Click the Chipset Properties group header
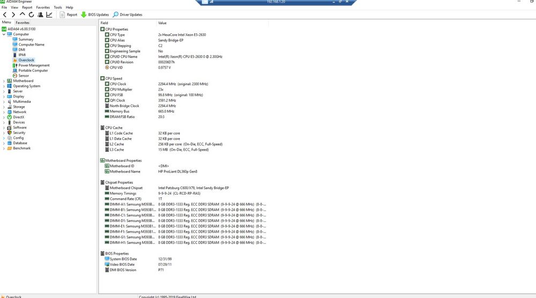The image size is (536, 298). tap(116, 182)
